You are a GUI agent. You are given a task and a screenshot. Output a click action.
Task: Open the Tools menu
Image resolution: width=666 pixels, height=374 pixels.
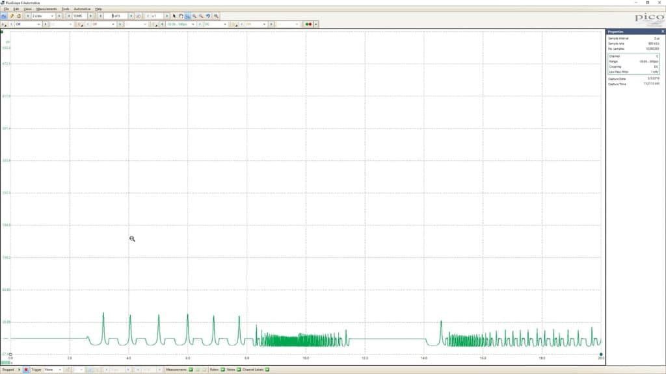pos(66,9)
